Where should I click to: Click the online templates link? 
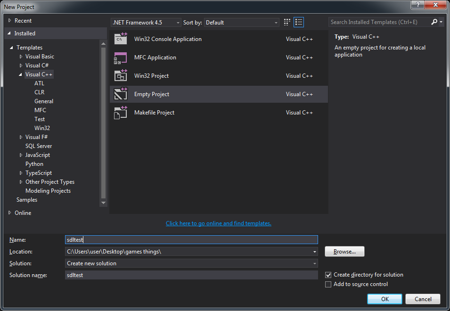click(219, 223)
